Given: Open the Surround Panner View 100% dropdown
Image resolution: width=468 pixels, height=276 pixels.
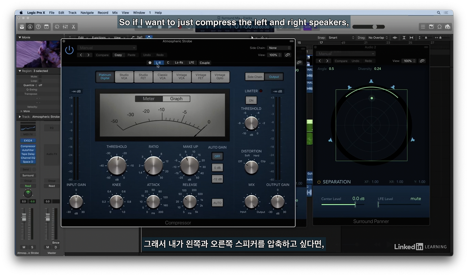Looking at the screenshot, I should click(409, 61).
